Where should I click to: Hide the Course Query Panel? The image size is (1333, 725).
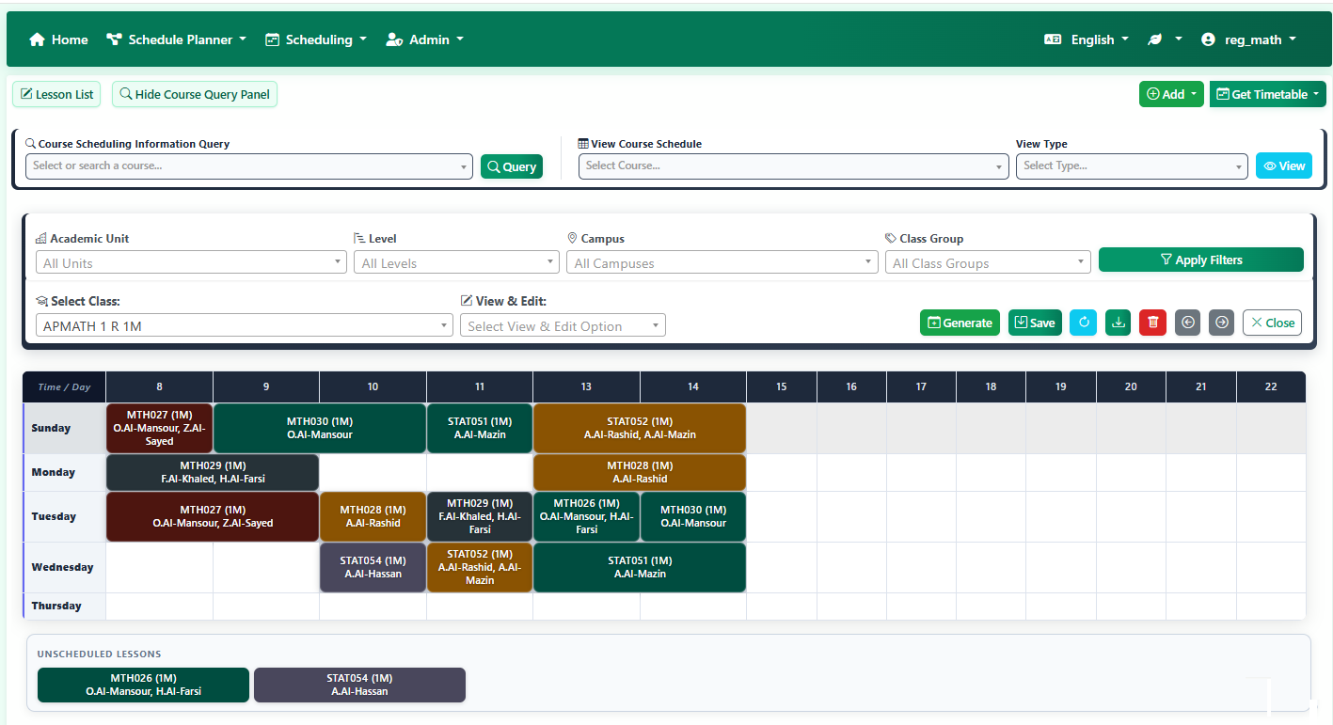194,94
